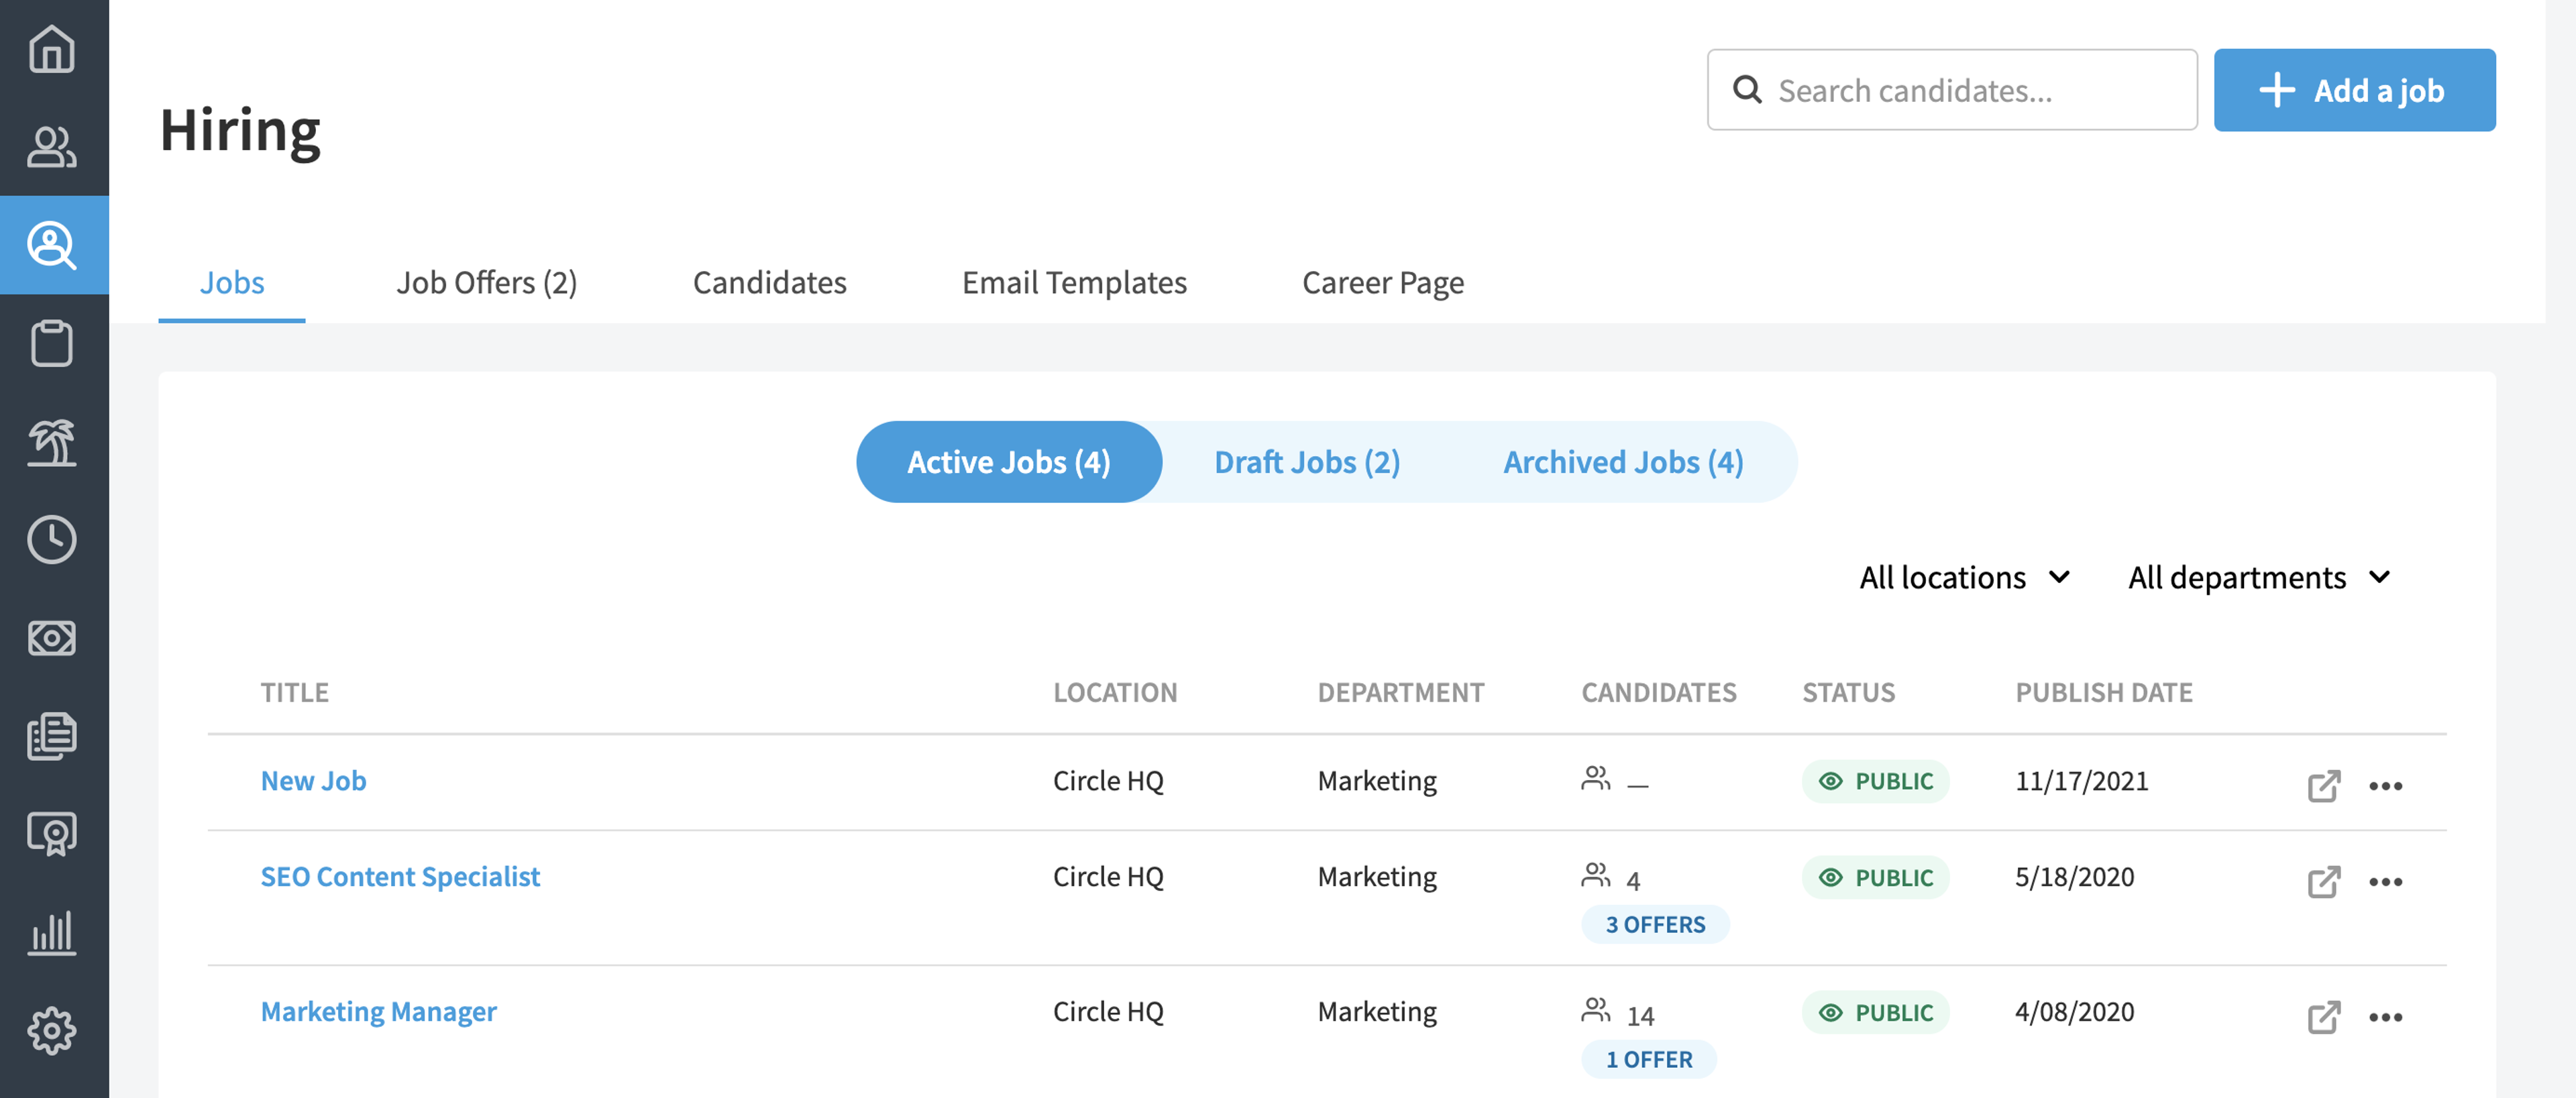Screen dimensions: 2576x1098
Task: Click the 11/17/2021 publish date
Action: click(2082, 781)
